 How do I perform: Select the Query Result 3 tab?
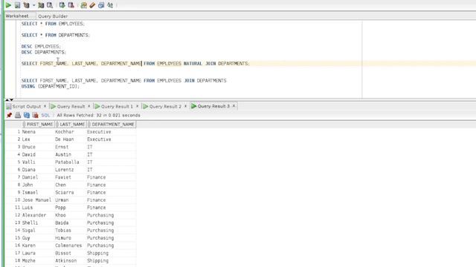[213, 106]
